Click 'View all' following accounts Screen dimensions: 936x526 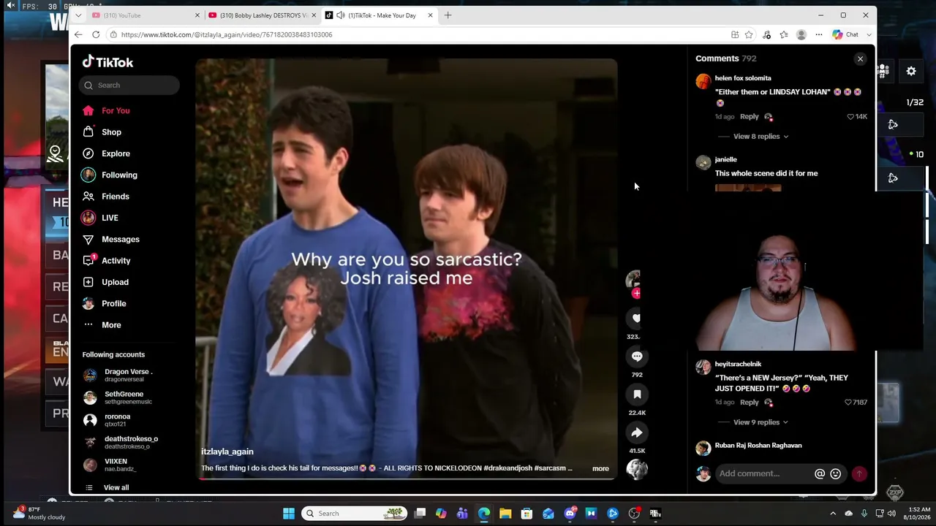116,488
